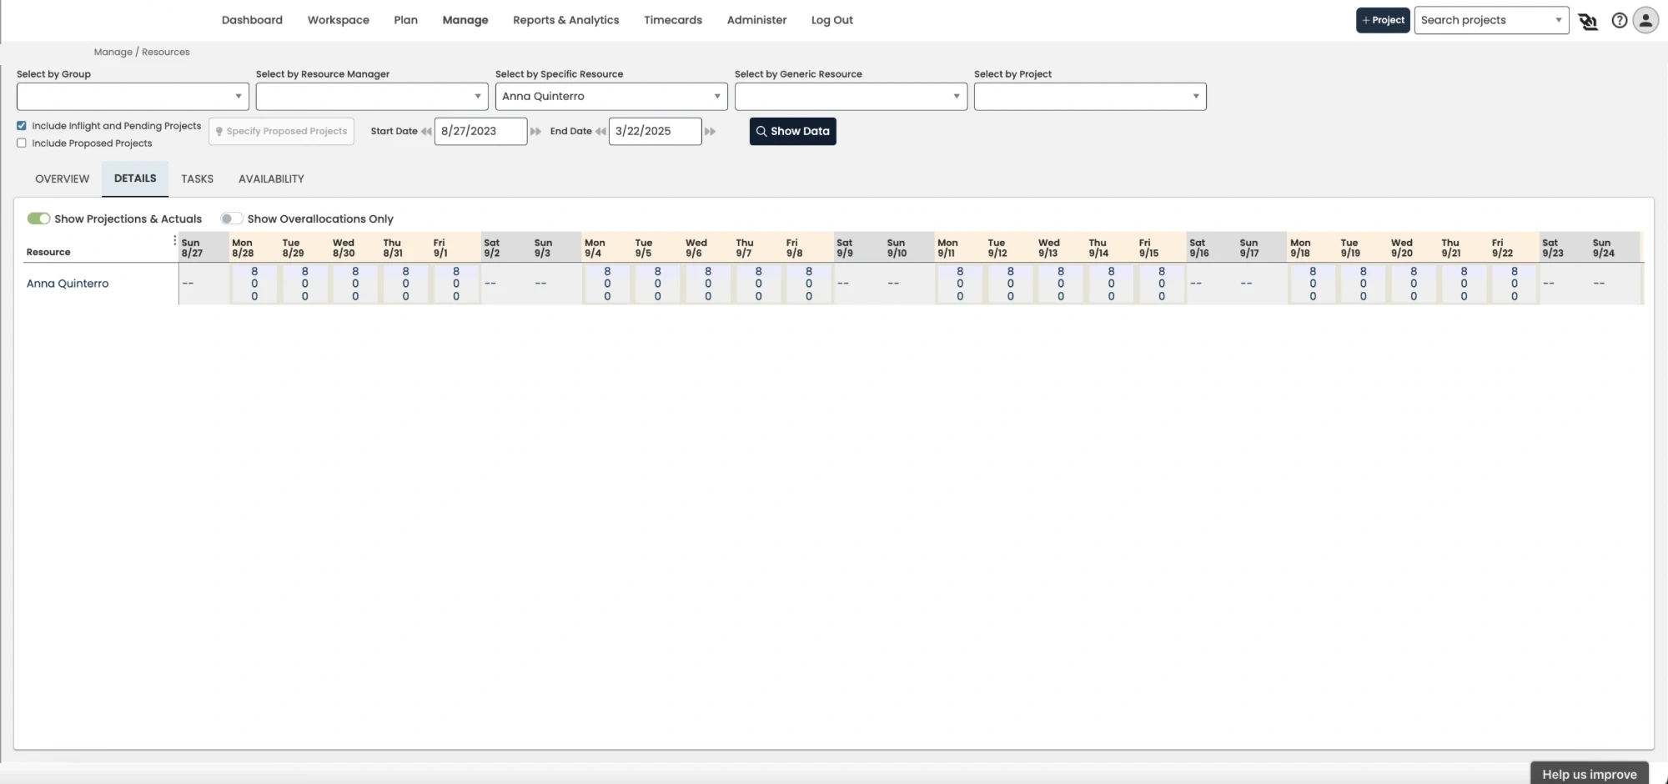Image resolution: width=1668 pixels, height=784 pixels.
Task: Open the Help us improve feedback button
Action: (1590, 773)
